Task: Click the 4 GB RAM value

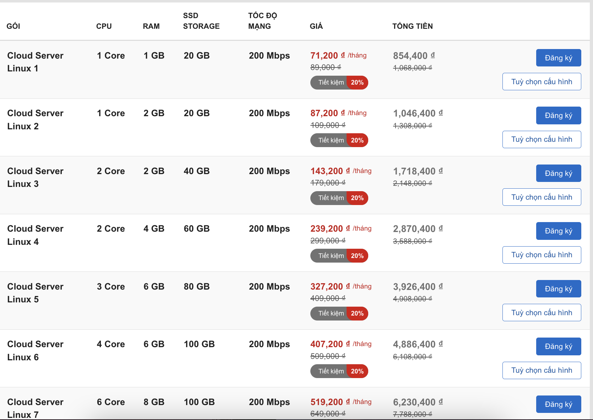Action: pyautogui.click(x=154, y=229)
